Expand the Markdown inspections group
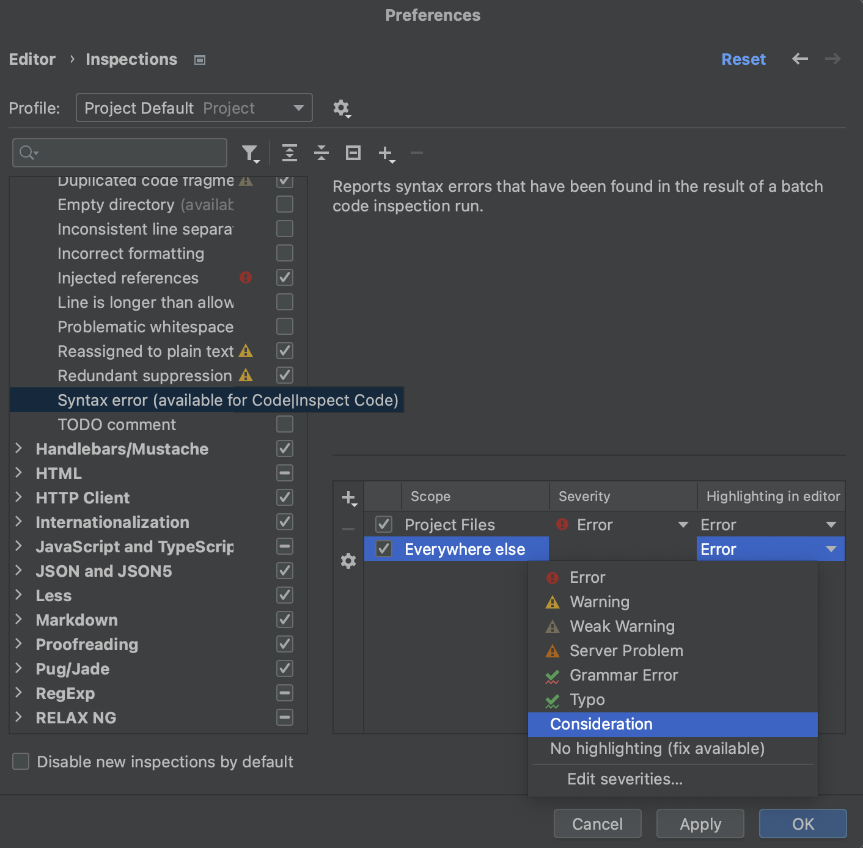The height and width of the screenshot is (848, 863). (x=19, y=620)
